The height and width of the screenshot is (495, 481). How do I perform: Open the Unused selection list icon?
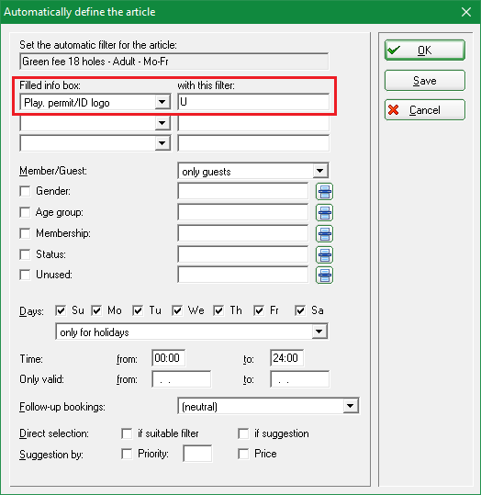(x=324, y=275)
